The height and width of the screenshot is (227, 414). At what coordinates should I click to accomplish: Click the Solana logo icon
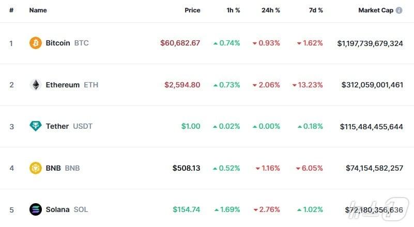click(x=36, y=209)
